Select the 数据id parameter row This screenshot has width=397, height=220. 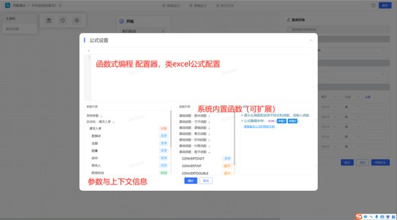pos(128,136)
